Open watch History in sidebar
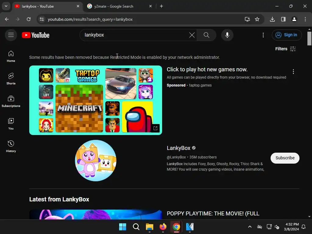Image resolution: width=312 pixels, height=234 pixels. pos(11,146)
